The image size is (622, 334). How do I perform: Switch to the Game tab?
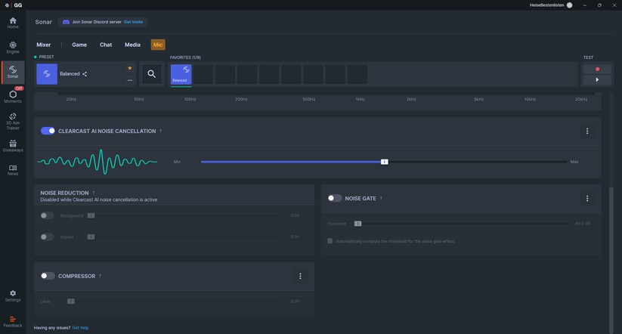coord(79,45)
